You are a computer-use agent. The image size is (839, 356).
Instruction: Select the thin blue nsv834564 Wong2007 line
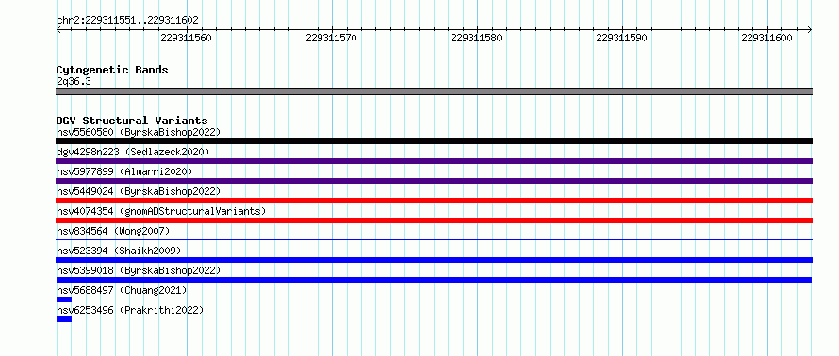tap(434, 239)
